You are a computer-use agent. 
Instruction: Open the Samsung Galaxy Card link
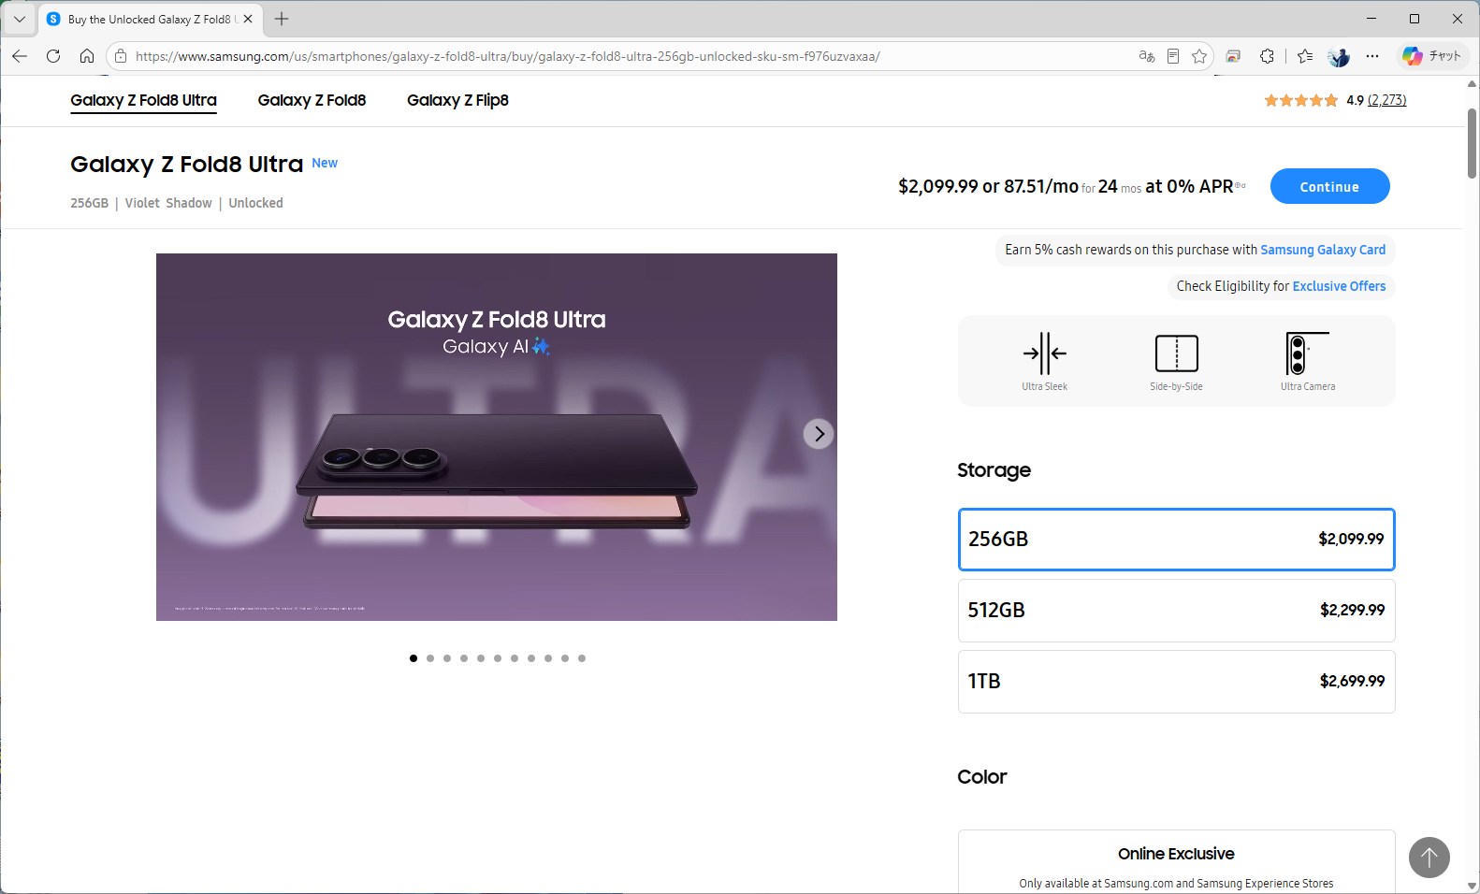click(x=1323, y=250)
